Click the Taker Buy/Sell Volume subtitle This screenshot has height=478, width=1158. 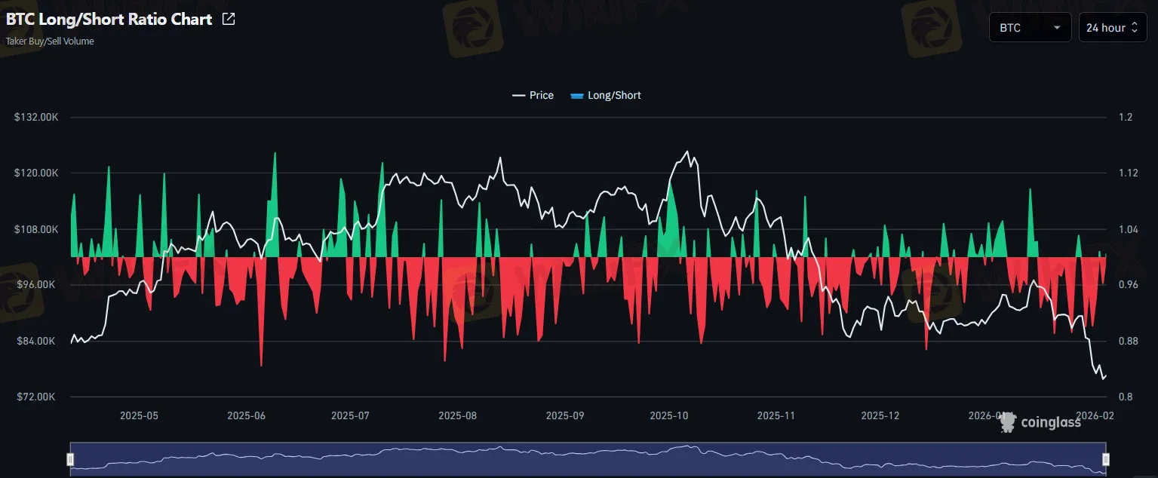coord(49,41)
